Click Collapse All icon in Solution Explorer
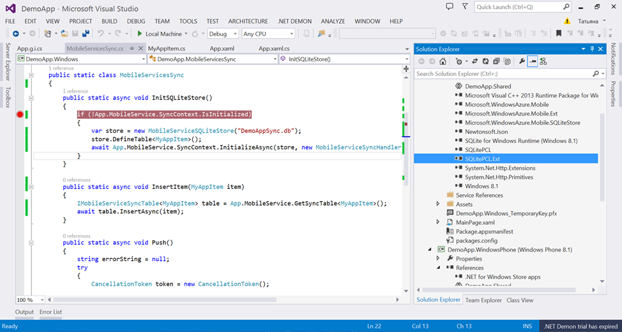This screenshot has width=622, height=332. point(497,61)
